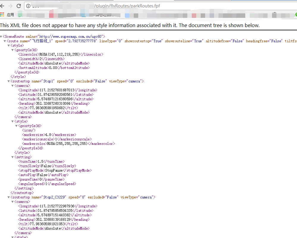The width and height of the screenshot is (297, 238).
Task: Collapse the route 飞行路线_1 node
Action: tap(5, 41)
